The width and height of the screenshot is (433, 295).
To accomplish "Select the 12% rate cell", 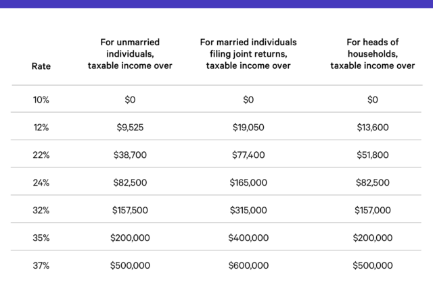I will 41,128.
